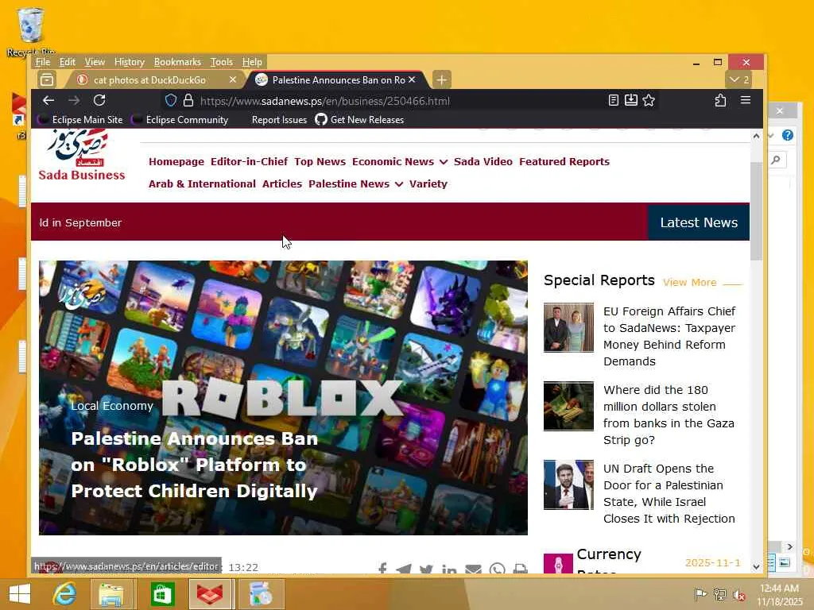Share article via email envelope icon

click(473, 569)
